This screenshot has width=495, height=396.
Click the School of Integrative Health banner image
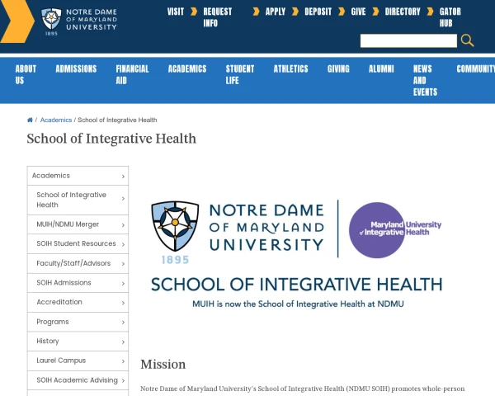pos(297,255)
